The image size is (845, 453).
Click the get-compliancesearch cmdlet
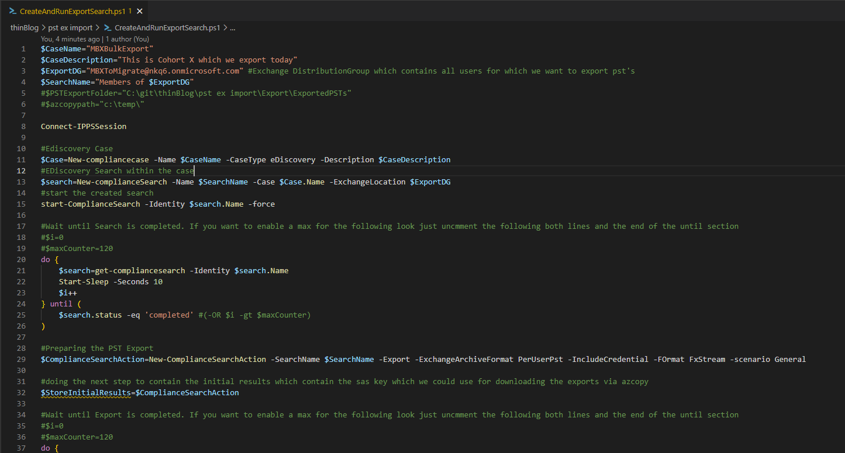(140, 270)
